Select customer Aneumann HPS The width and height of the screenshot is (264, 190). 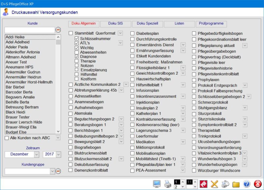pos(30,67)
